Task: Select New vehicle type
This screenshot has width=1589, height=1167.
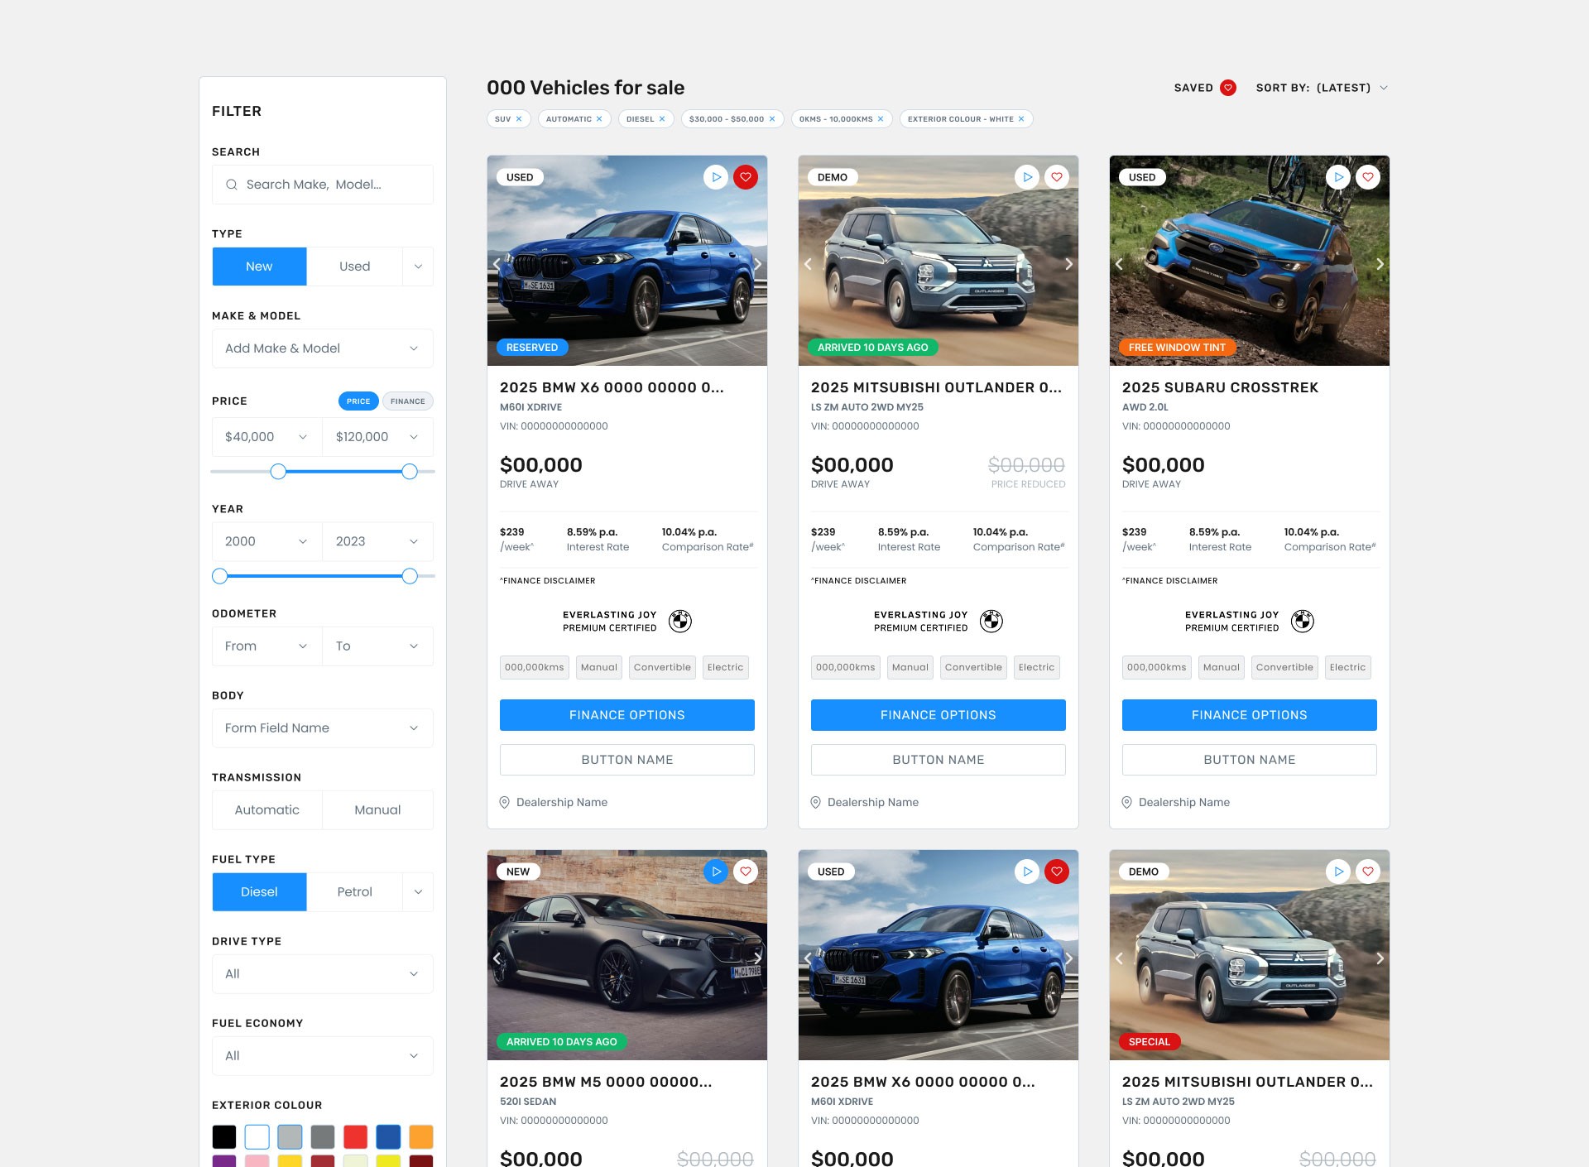Action: coord(259,267)
